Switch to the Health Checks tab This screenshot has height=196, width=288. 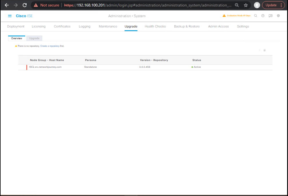pos(155,26)
